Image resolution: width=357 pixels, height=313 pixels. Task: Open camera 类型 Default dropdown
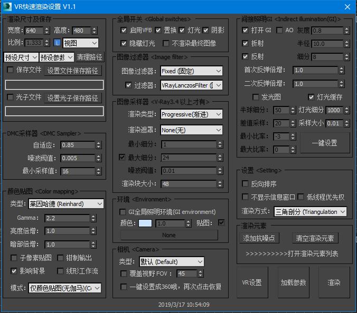(x=172, y=262)
